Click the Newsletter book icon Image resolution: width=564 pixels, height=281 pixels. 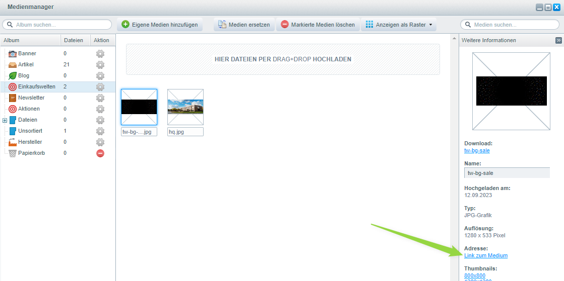coord(13,98)
